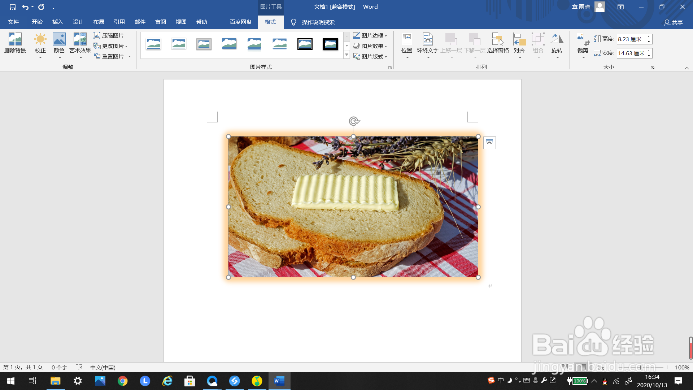Collapse the ribbon with the chevron
This screenshot has width=693, height=390.
click(687, 68)
